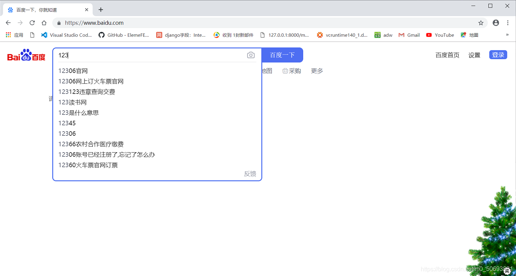Minimize the Chrome window
Screen dimensions: 516x276
click(x=473, y=6)
